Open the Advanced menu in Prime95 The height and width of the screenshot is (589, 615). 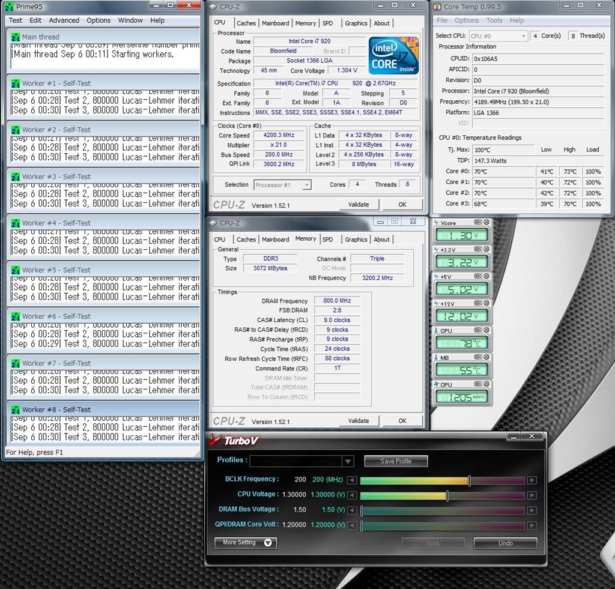(64, 20)
